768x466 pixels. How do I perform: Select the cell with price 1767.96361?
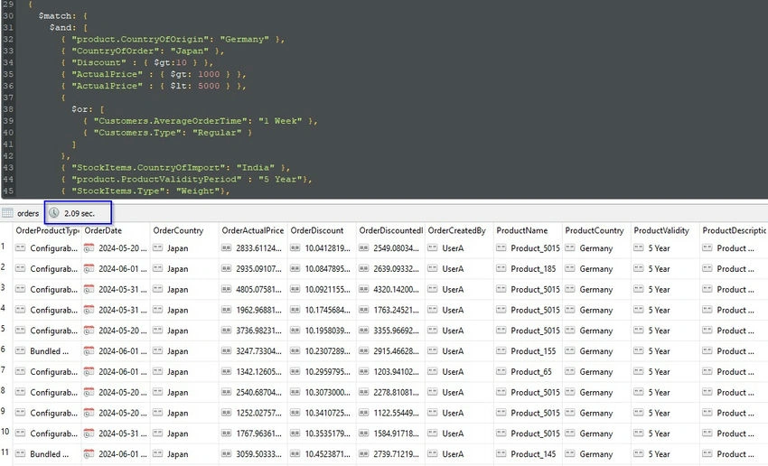pyautogui.click(x=253, y=433)
